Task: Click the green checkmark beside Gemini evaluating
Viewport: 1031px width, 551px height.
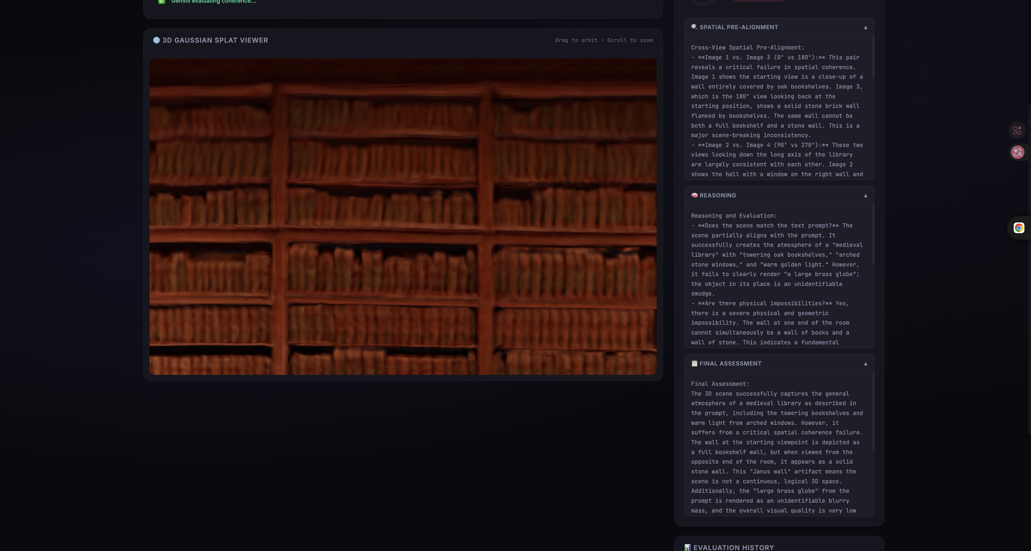Action: (161, 1)
